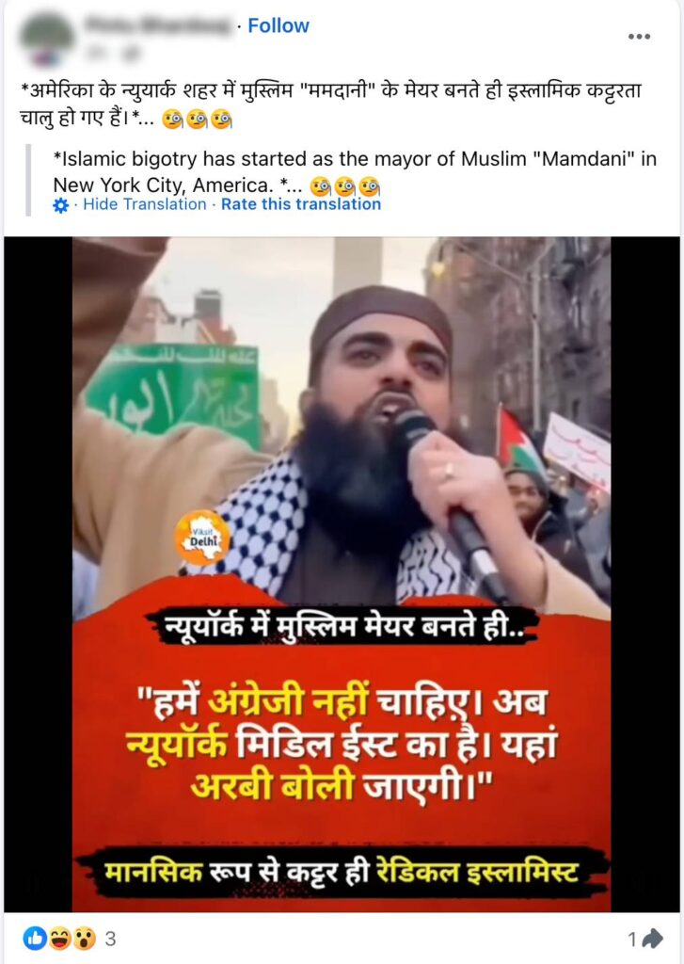Click the blue Like reaction icon

35,939
